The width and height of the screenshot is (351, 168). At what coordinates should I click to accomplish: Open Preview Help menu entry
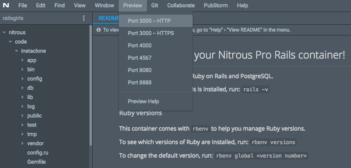tap(143, 101)
